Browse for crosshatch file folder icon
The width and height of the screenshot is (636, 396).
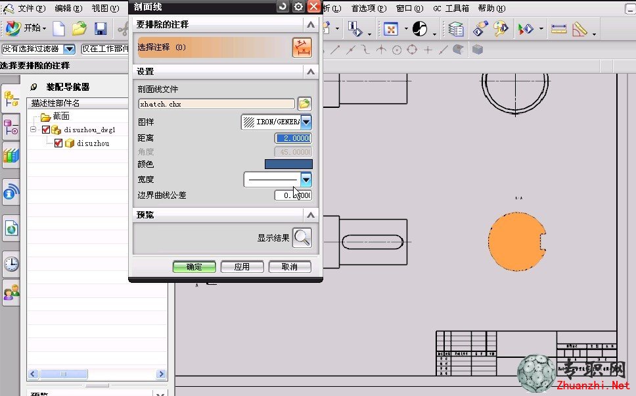[x=305, y=103]
